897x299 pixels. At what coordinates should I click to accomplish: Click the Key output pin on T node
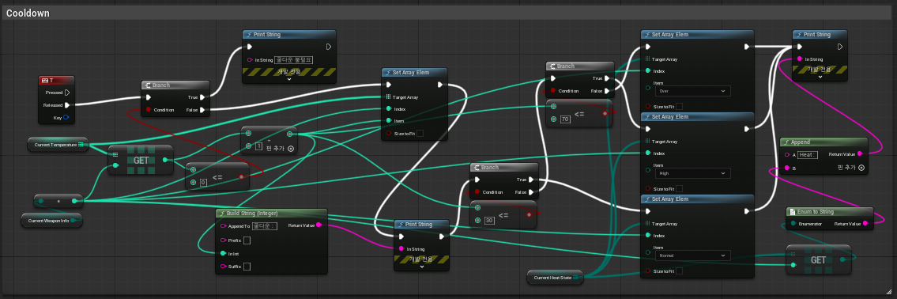tap(66, 117)
